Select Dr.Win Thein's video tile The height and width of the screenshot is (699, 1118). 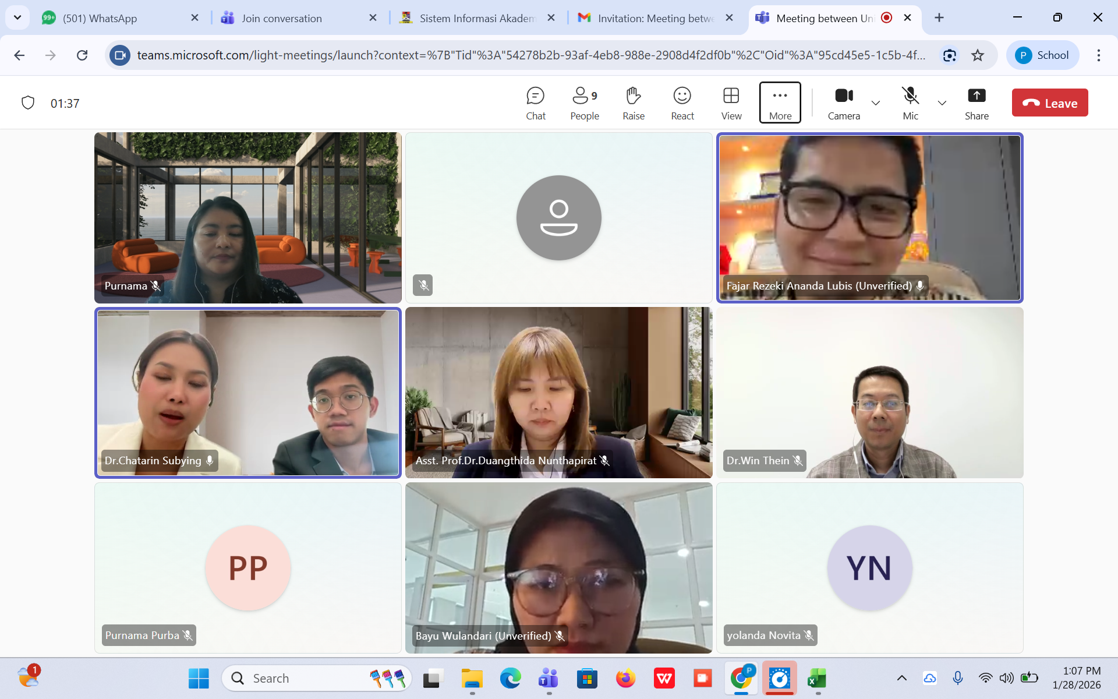click(869, 393)
